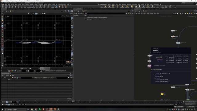Select the Sphere shelf tool
Screen dimensions: 197x111
[6, 6]
